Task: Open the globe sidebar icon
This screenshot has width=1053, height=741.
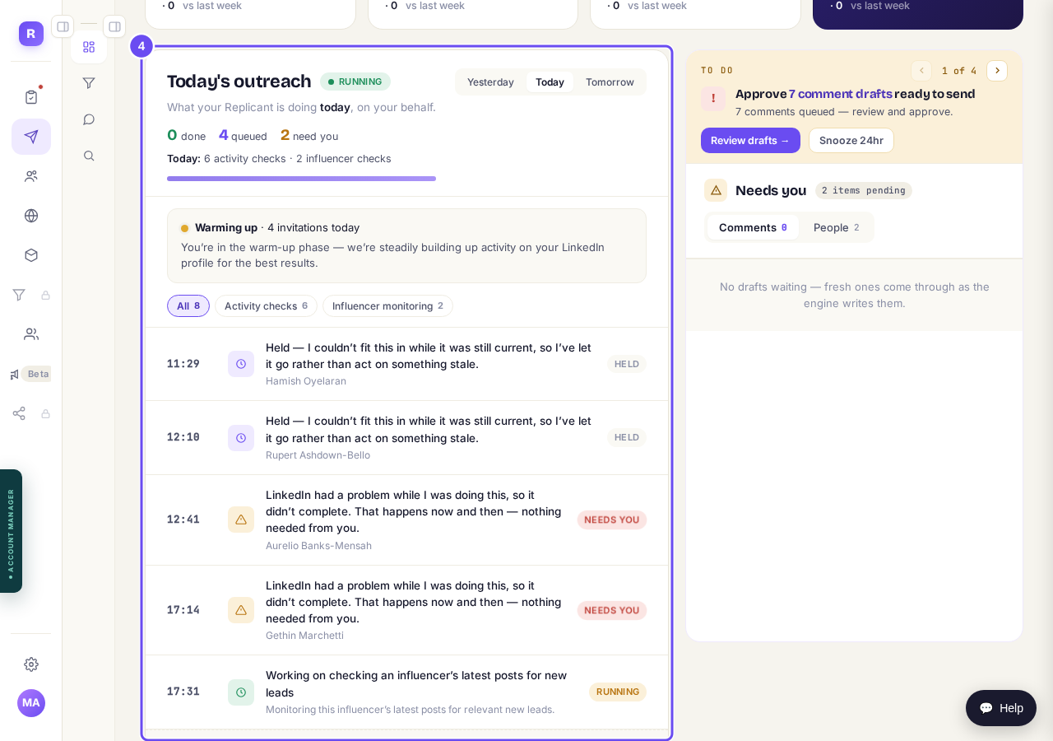Action: [31, 216]
